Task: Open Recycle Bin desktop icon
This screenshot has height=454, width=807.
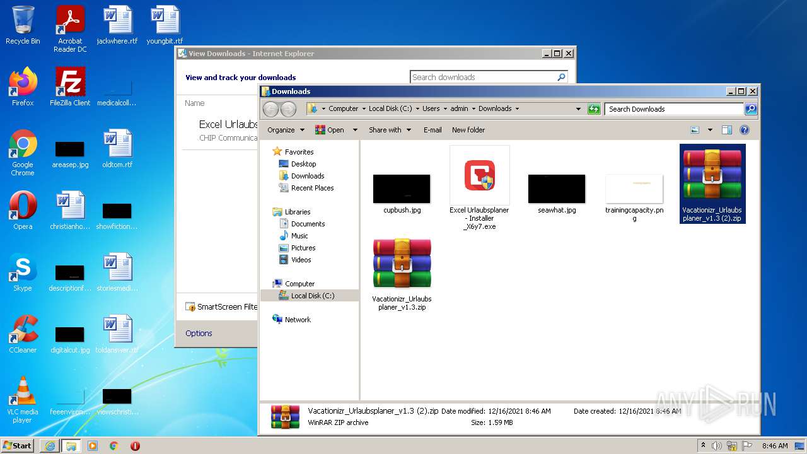Action: [23, 25]
